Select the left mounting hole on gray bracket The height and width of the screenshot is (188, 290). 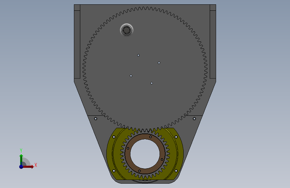(96, 119)
